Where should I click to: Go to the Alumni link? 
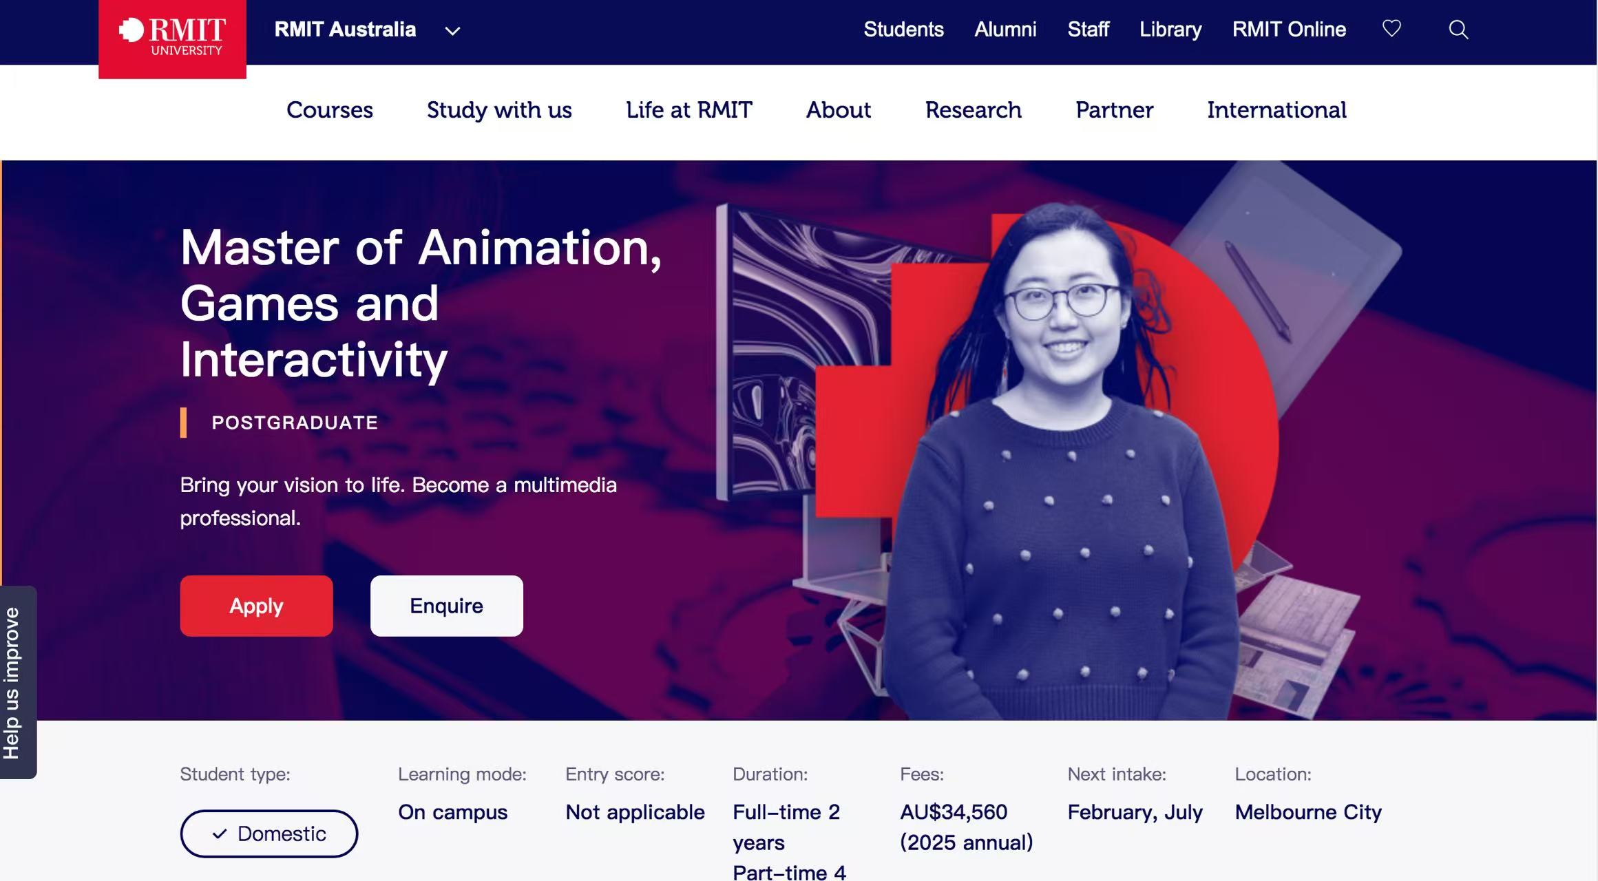[1005, 30]
